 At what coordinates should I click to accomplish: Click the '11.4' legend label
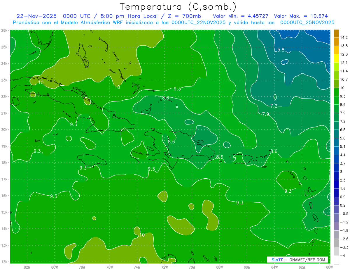click(x=344, y=71)
